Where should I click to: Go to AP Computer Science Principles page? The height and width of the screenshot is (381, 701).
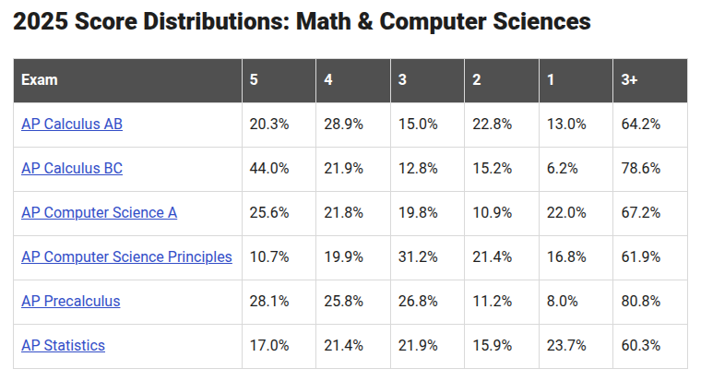click(x=126, y=257)
